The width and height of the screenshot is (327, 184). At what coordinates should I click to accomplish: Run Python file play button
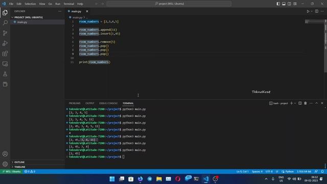tap(308, 11)
